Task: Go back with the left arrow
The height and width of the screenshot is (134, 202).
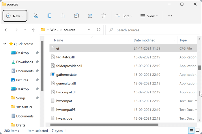Action: [x=6, y=30]
